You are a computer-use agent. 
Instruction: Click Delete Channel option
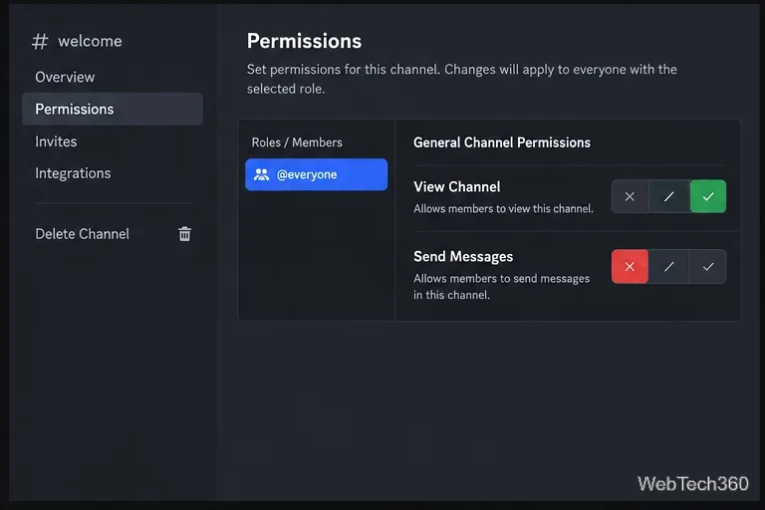[82, 234]
